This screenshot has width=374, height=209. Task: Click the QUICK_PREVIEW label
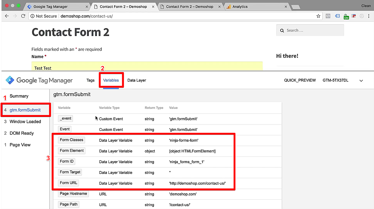coord(300,80)
